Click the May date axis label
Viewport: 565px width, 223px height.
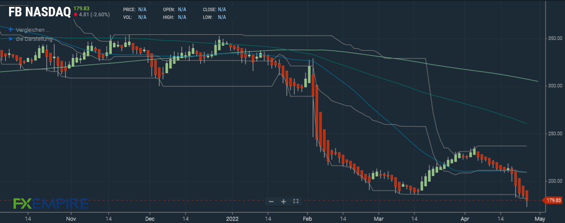540,218
